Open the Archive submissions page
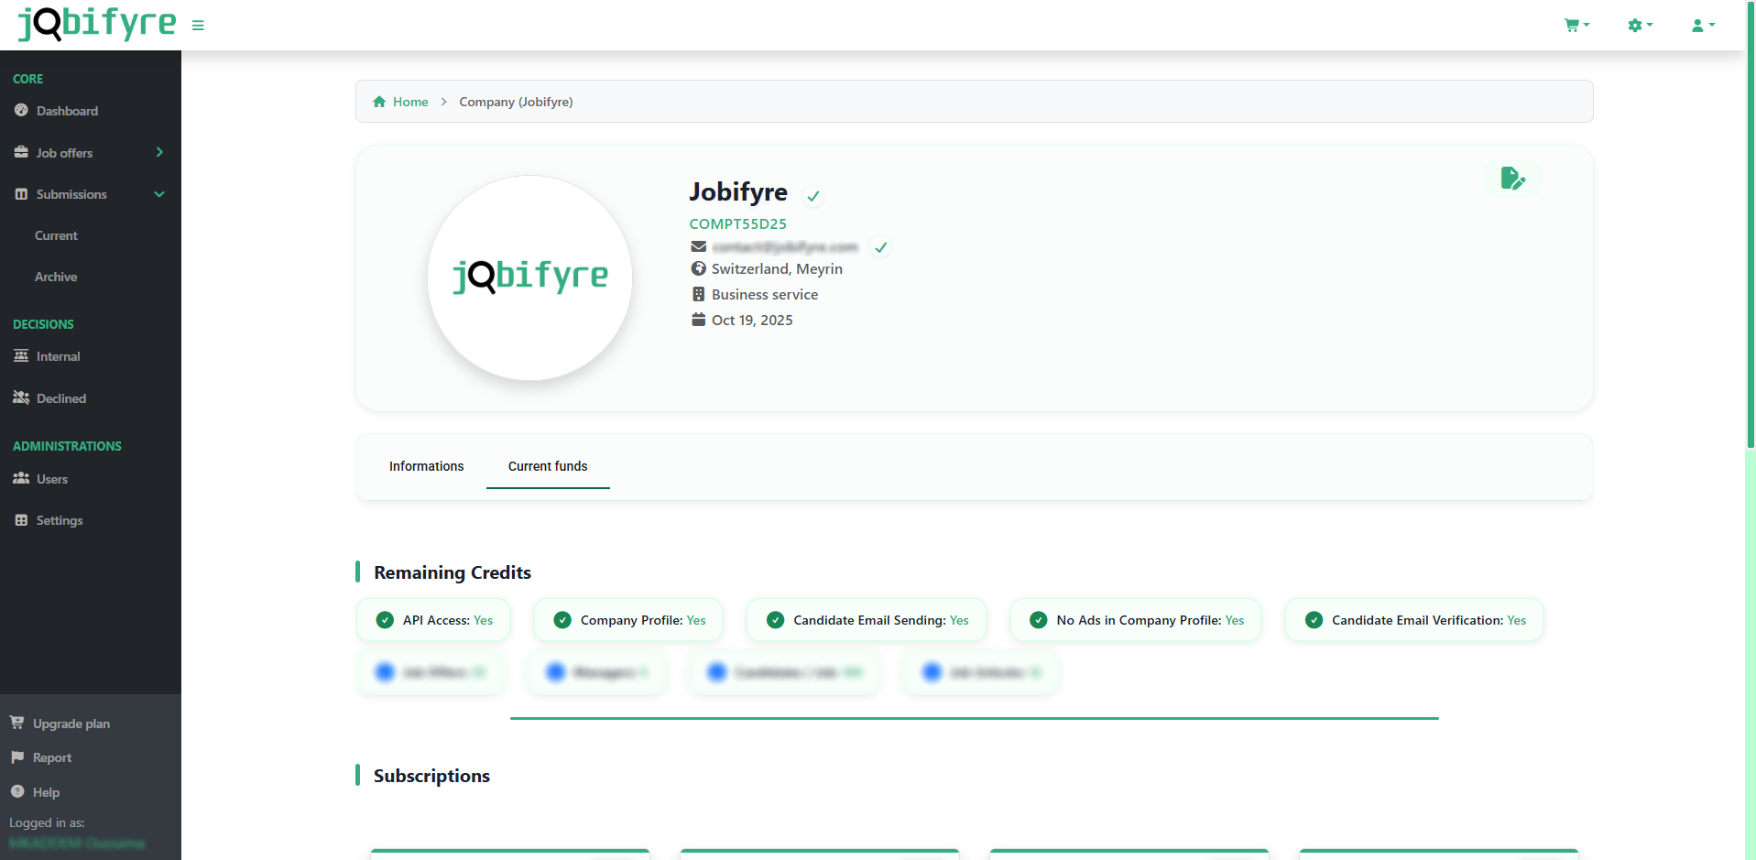 [56, 277]
